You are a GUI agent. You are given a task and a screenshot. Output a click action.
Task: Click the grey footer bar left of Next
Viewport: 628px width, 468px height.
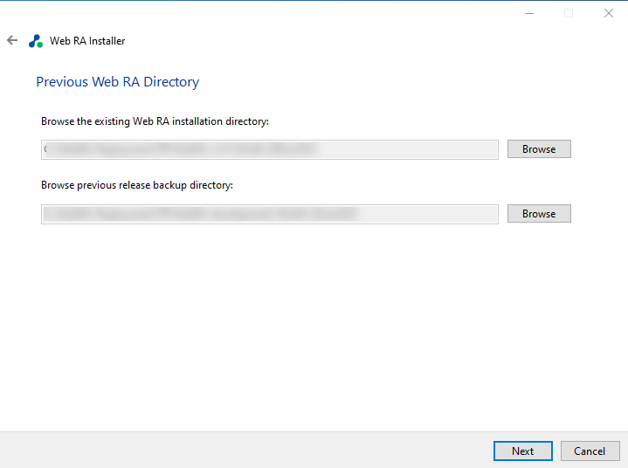click(x=245, y=451)
